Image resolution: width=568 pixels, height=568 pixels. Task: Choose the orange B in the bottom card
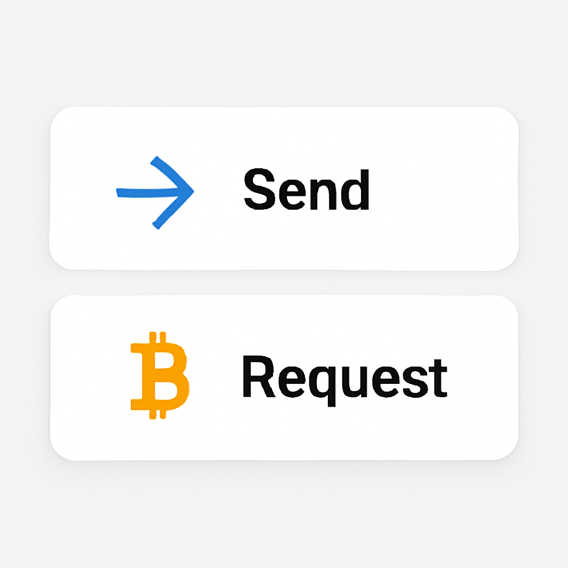(160, 376)
